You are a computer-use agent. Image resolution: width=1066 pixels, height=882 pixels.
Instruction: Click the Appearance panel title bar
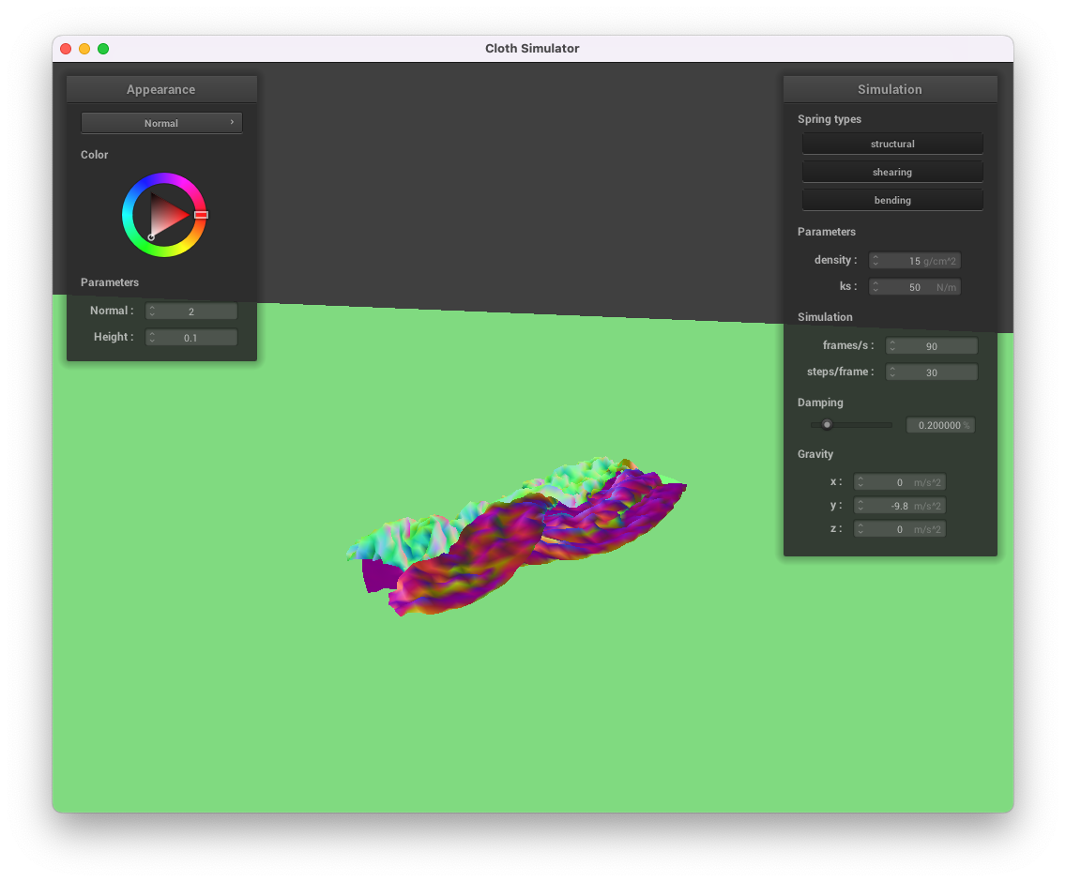click(161, 90)
